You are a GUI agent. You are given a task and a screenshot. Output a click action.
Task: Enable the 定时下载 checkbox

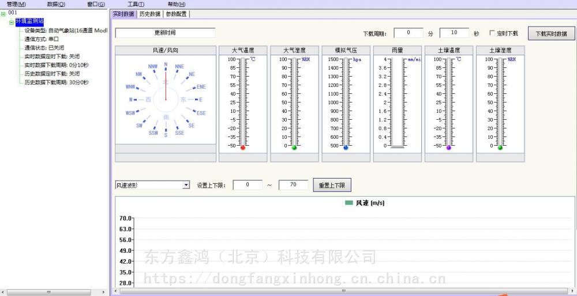point(492,33)
